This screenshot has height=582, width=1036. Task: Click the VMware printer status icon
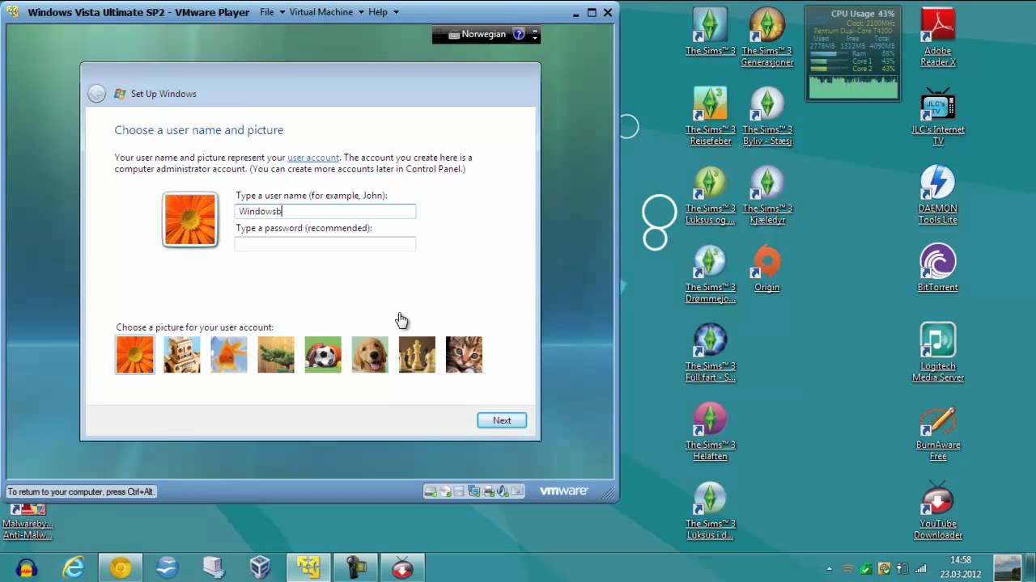[x=488, y=491]
